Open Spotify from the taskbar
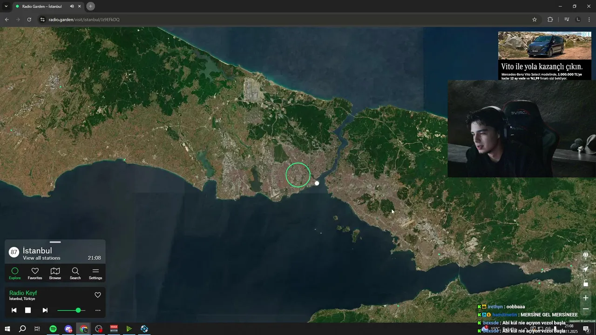The width and height of the screenshot is (596, 335). click(x=53, y=329)
